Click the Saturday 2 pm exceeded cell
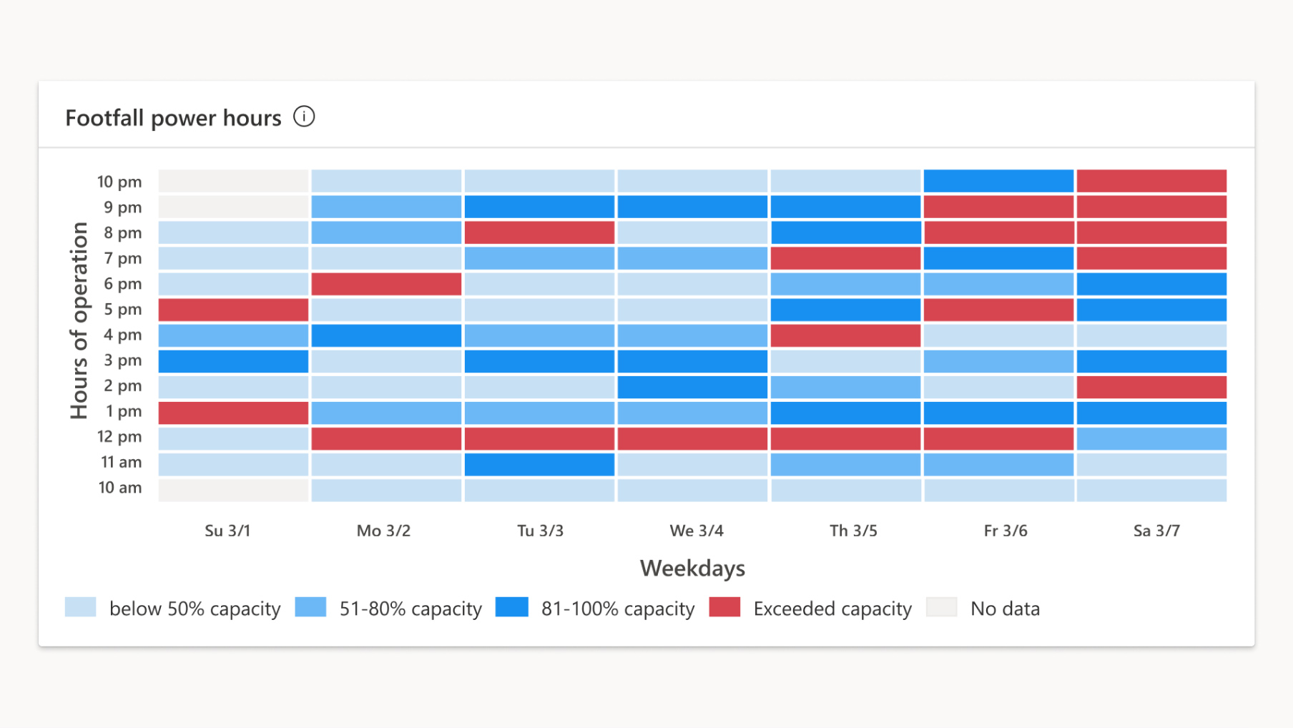This screenshot has width=1293, height=728. pyautogui.click(x=1151, y=387)
